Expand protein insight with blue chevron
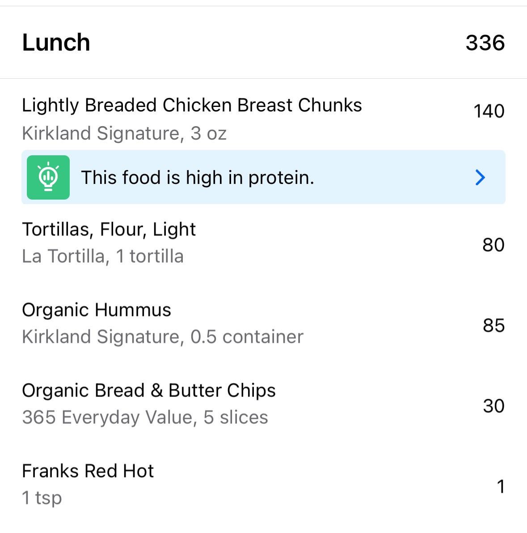527x533 pixels. coord(480,177)
